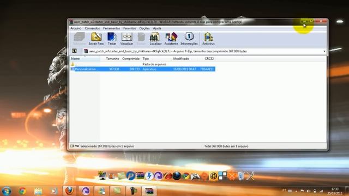Image resolution: width=349 pixels, height=196 pixels.
Task: Open the Windows Start menu
Action: point(6,191)
